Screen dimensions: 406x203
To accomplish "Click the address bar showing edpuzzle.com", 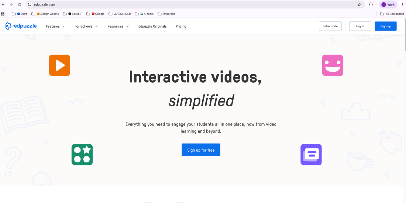I will tap(185, 5).
